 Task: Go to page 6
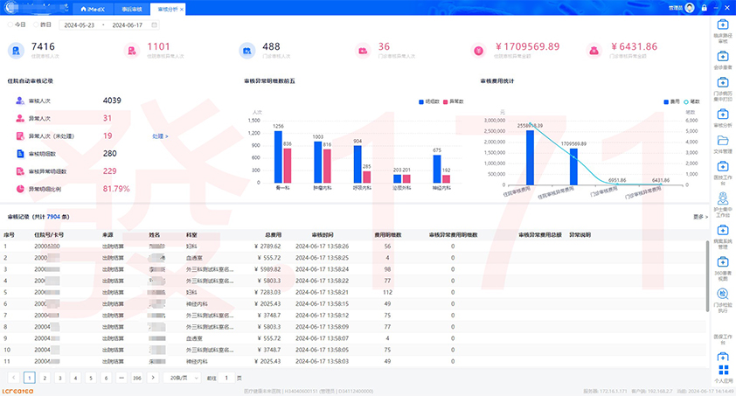pyautogui.click(x=106, y=378)
